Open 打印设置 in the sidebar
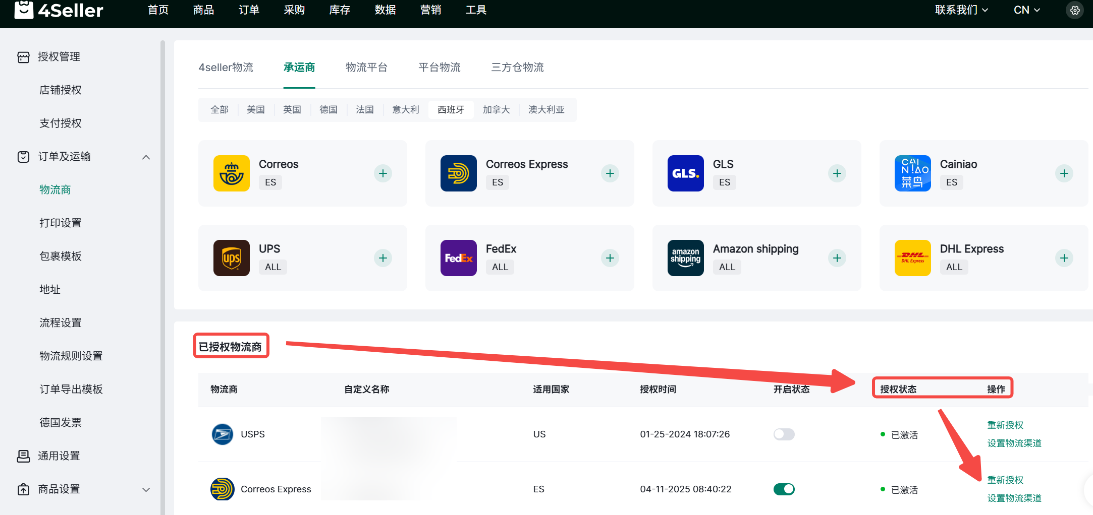This screenshot has width=1093, height=515. [61, 223]
